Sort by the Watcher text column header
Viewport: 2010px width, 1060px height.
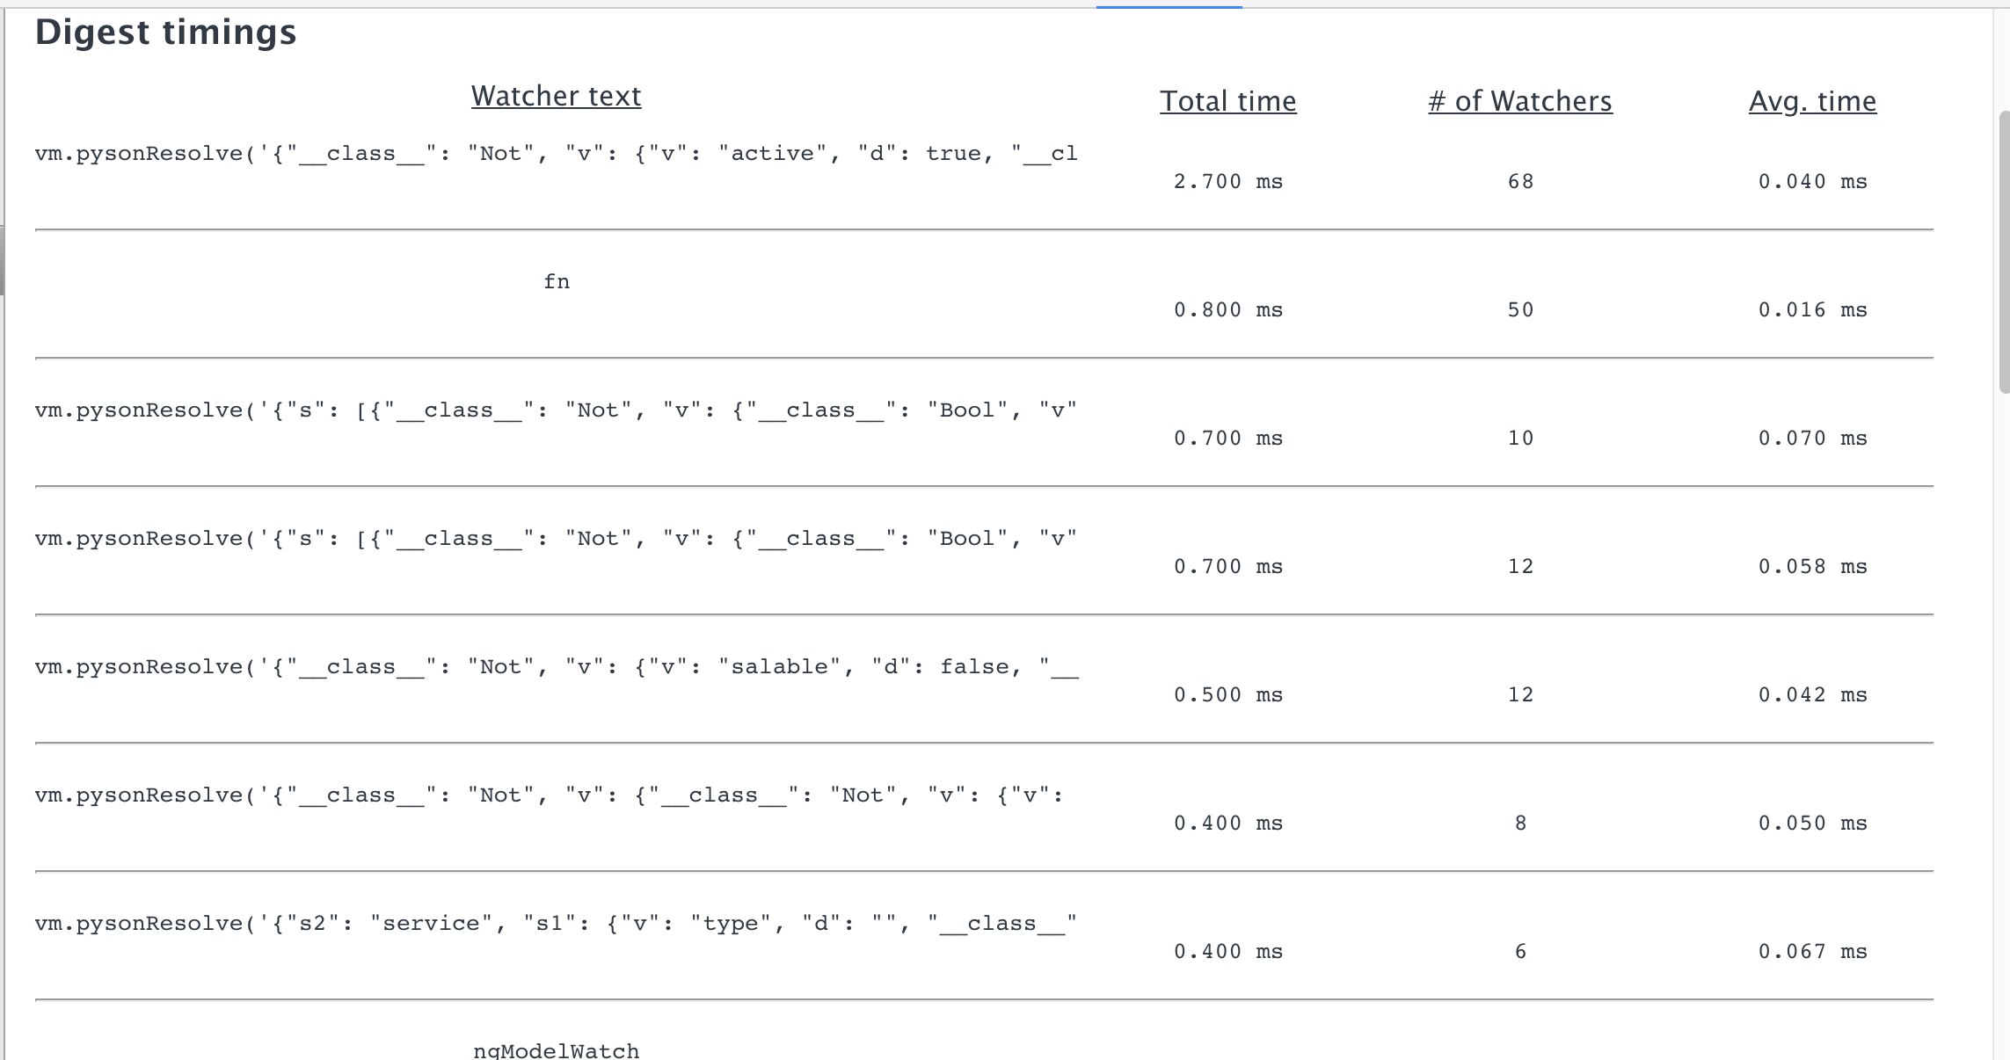click(556, 96)
